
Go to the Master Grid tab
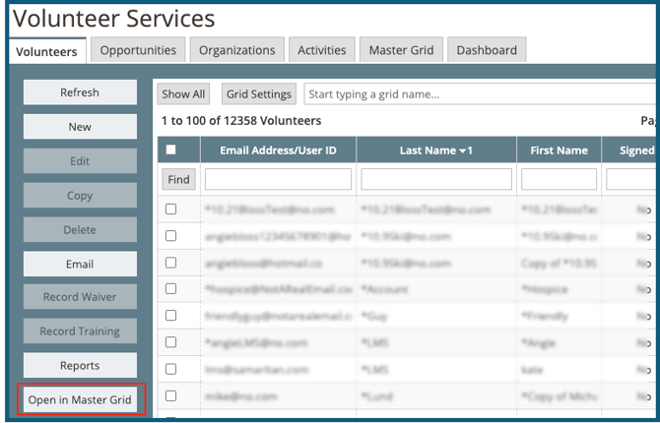click(401, 50)
